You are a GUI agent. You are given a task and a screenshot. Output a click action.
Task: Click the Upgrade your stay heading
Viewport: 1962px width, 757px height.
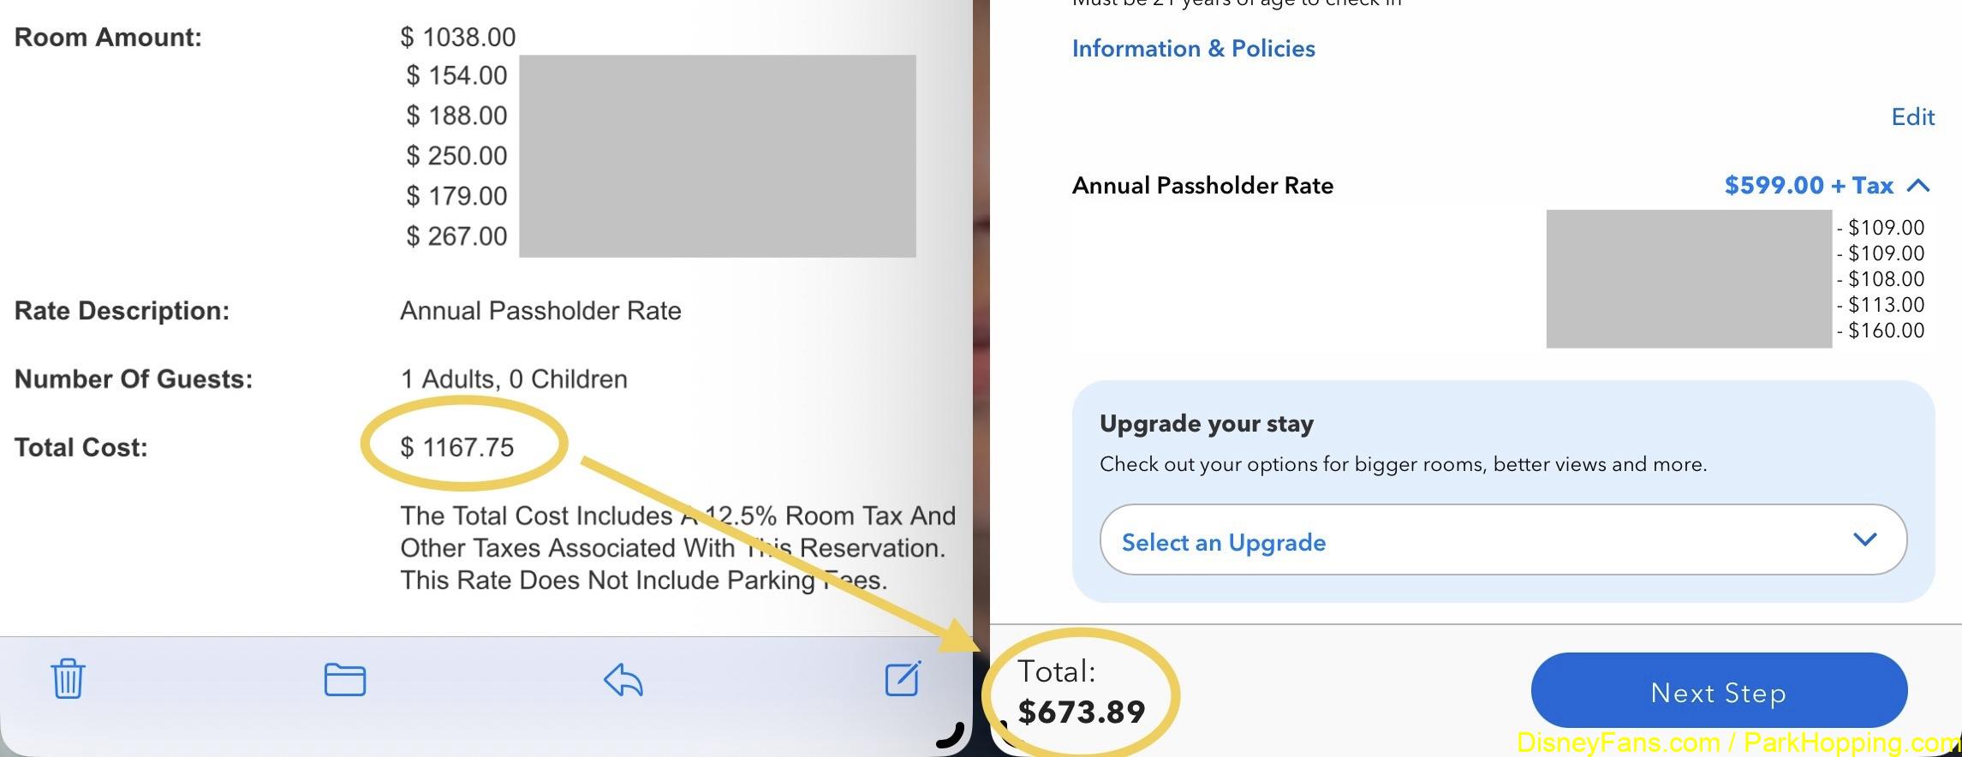click(1206, 424)
